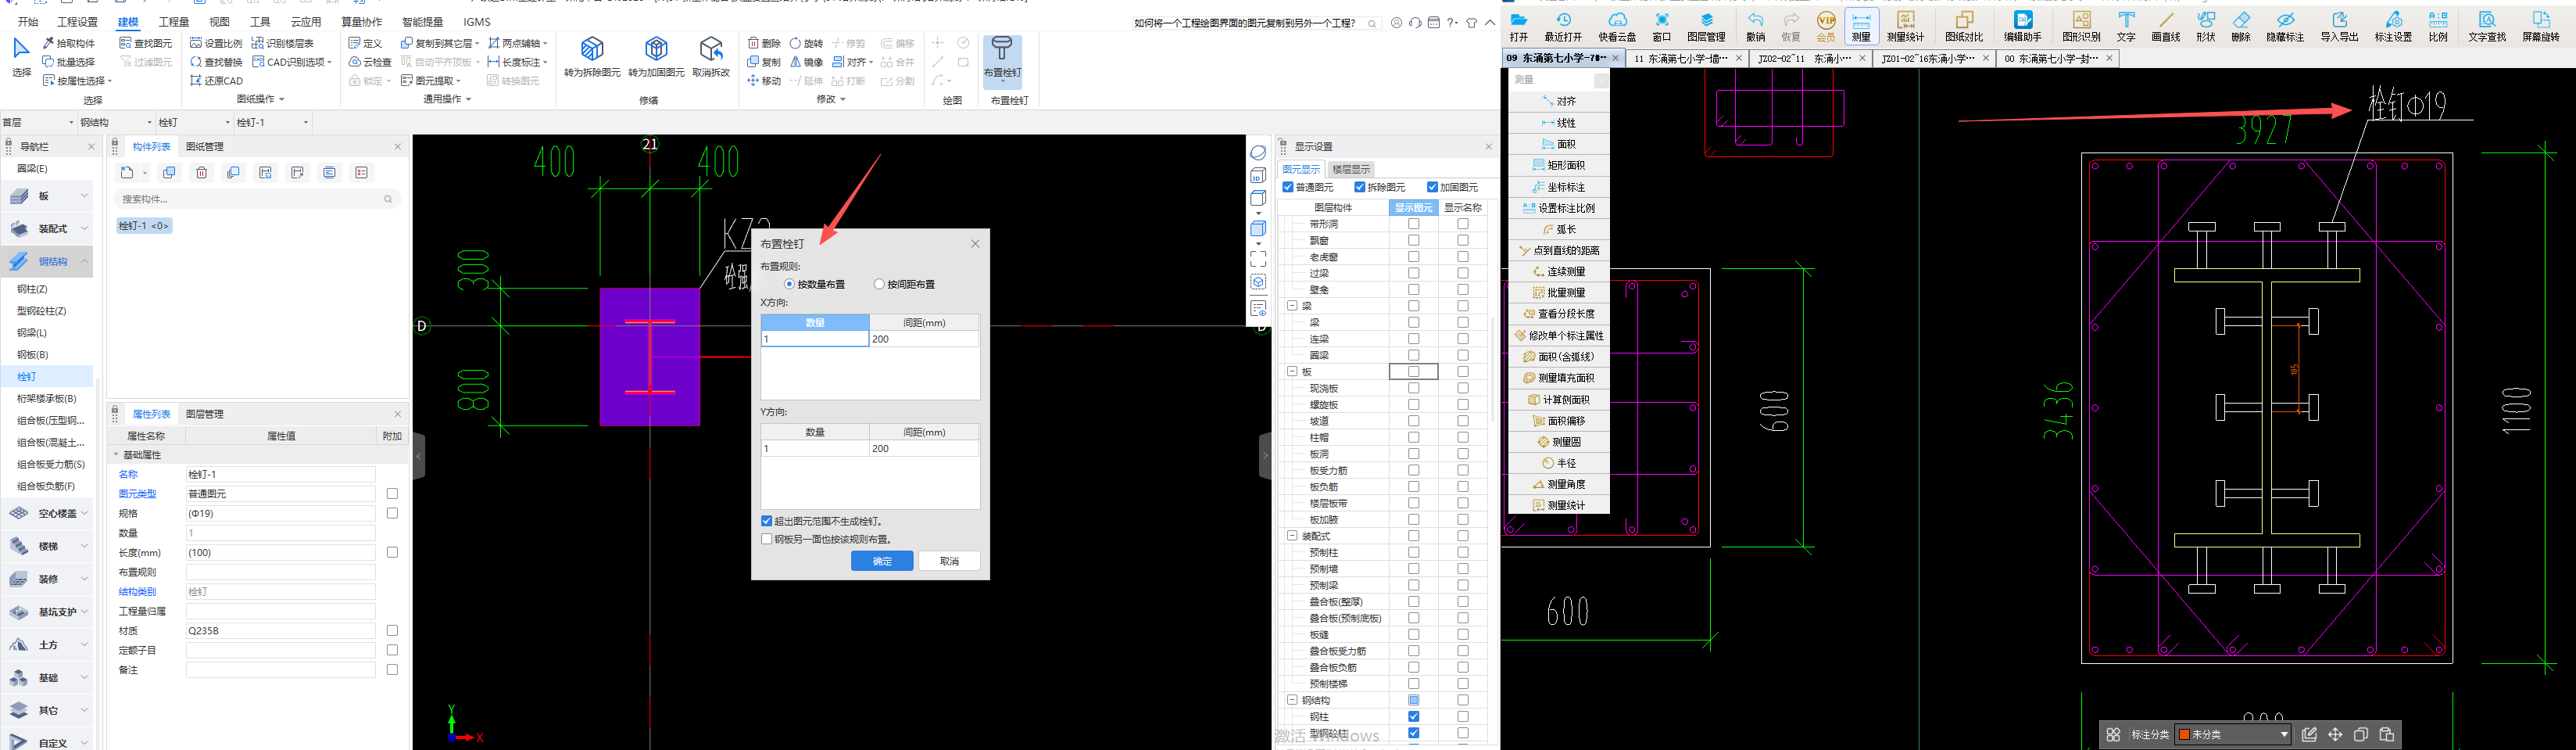Switch to 楼层显示 tab in 显示设置

1351,170
